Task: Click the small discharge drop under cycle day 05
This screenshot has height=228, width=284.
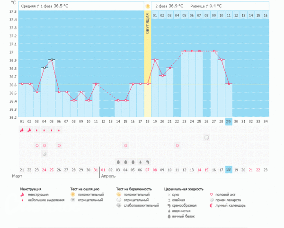Action: (52, 130)
